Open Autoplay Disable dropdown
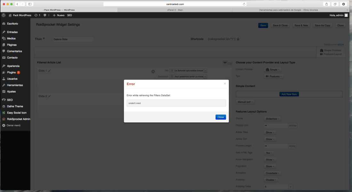The height and width of the screenshot is (192, 352). pyautogui.click(x=271, y=180)
